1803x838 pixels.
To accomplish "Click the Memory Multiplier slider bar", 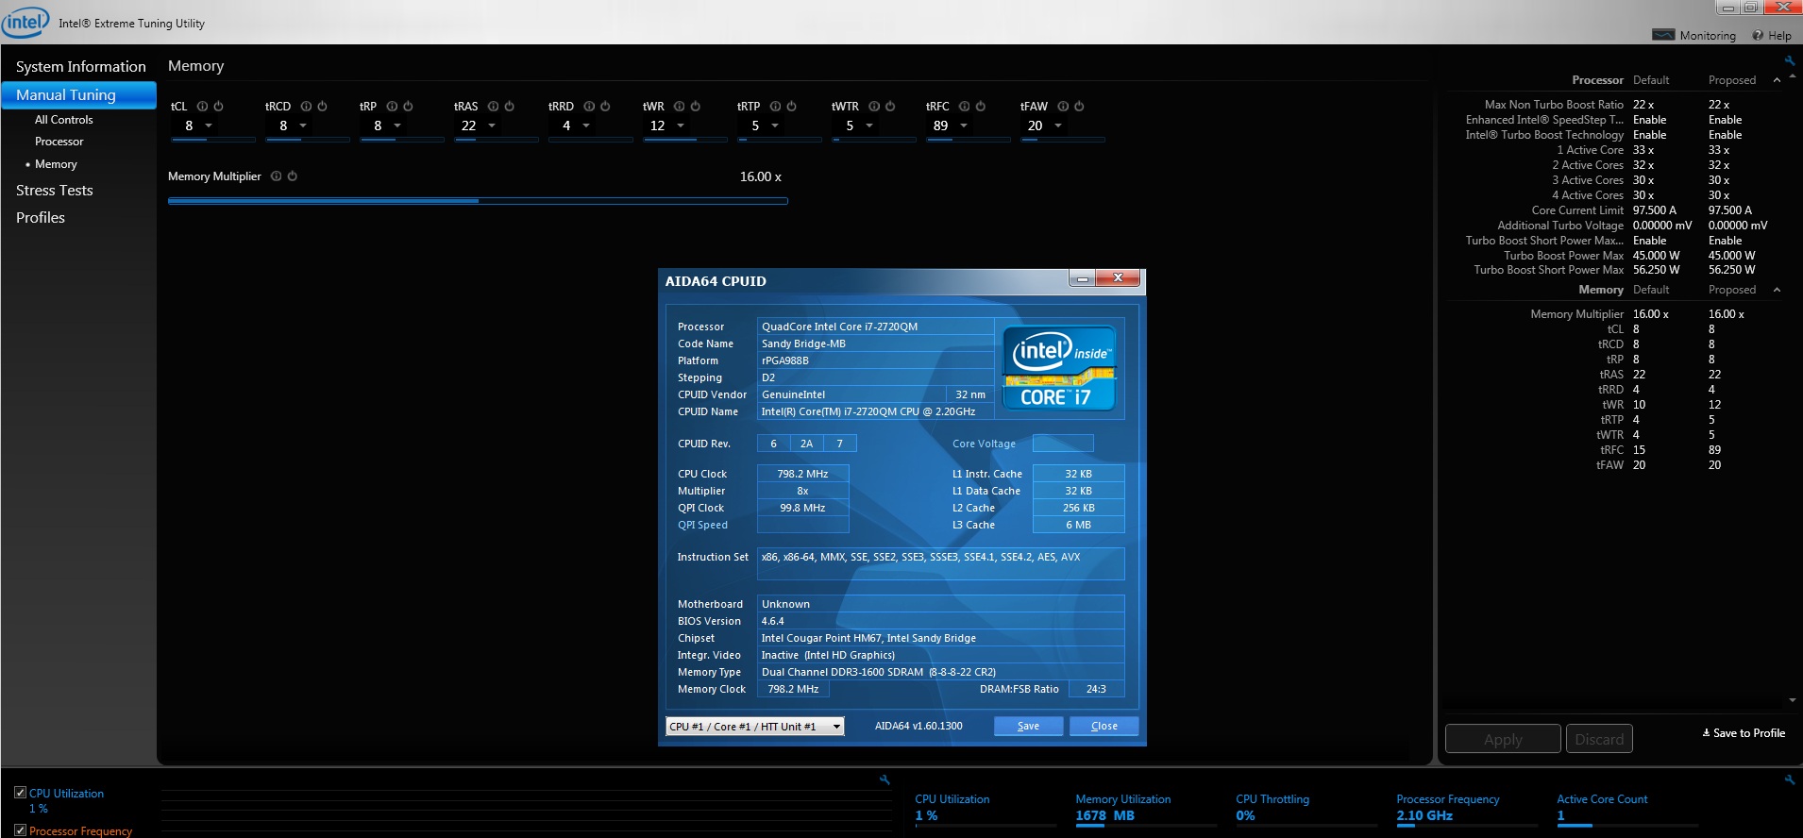I will coord(478,201).
